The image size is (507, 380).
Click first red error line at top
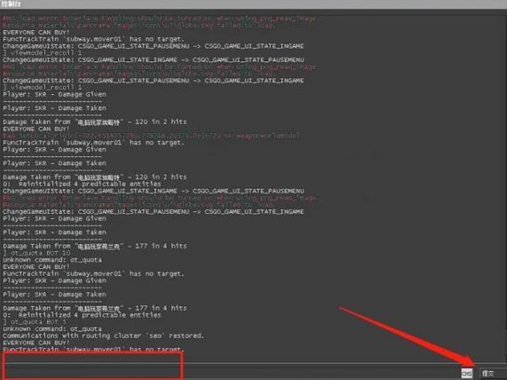pyautogui.click(x=158, y=19)
